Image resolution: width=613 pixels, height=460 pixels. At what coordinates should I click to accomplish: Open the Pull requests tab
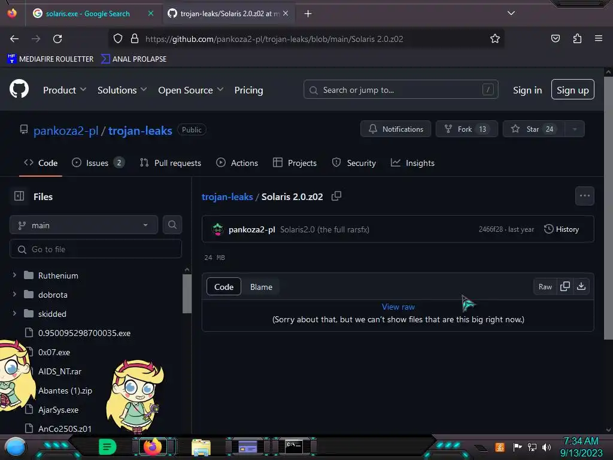171,163
